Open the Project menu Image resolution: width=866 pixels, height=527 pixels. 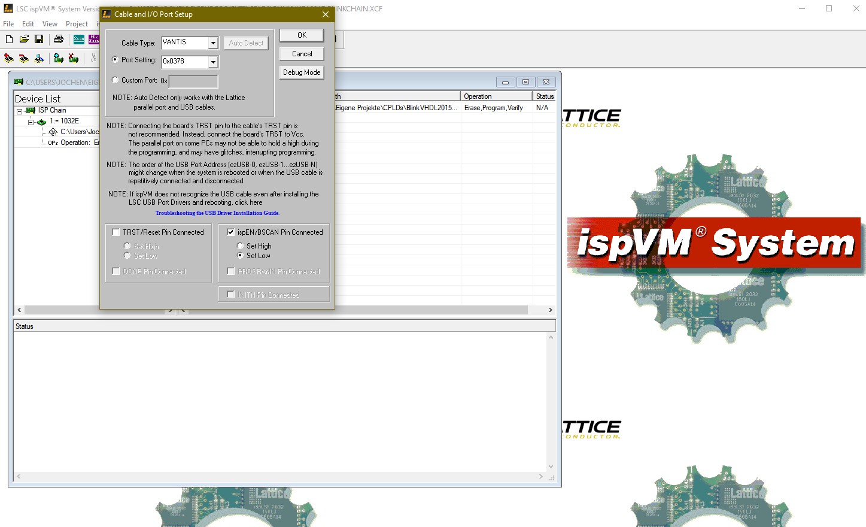77,24
